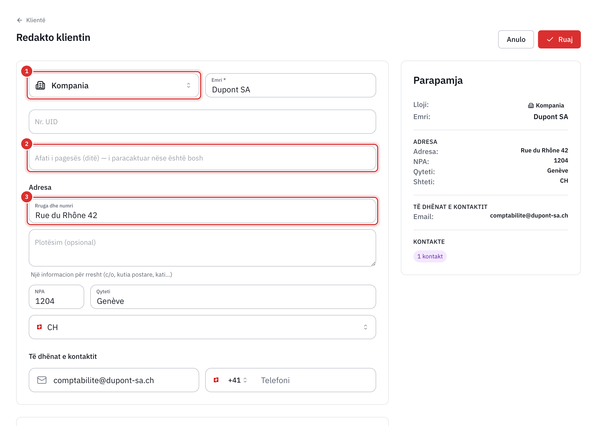Open the +41 phone prefix selector
Screen dimensions: 597x426
pyautogui.click(x=237, y=380)
